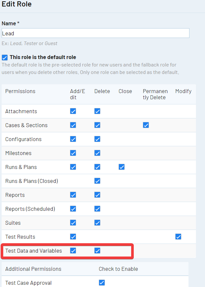Disable the Test Case Approval permission
Screen dimensions: 205x287
click(102, 283)
